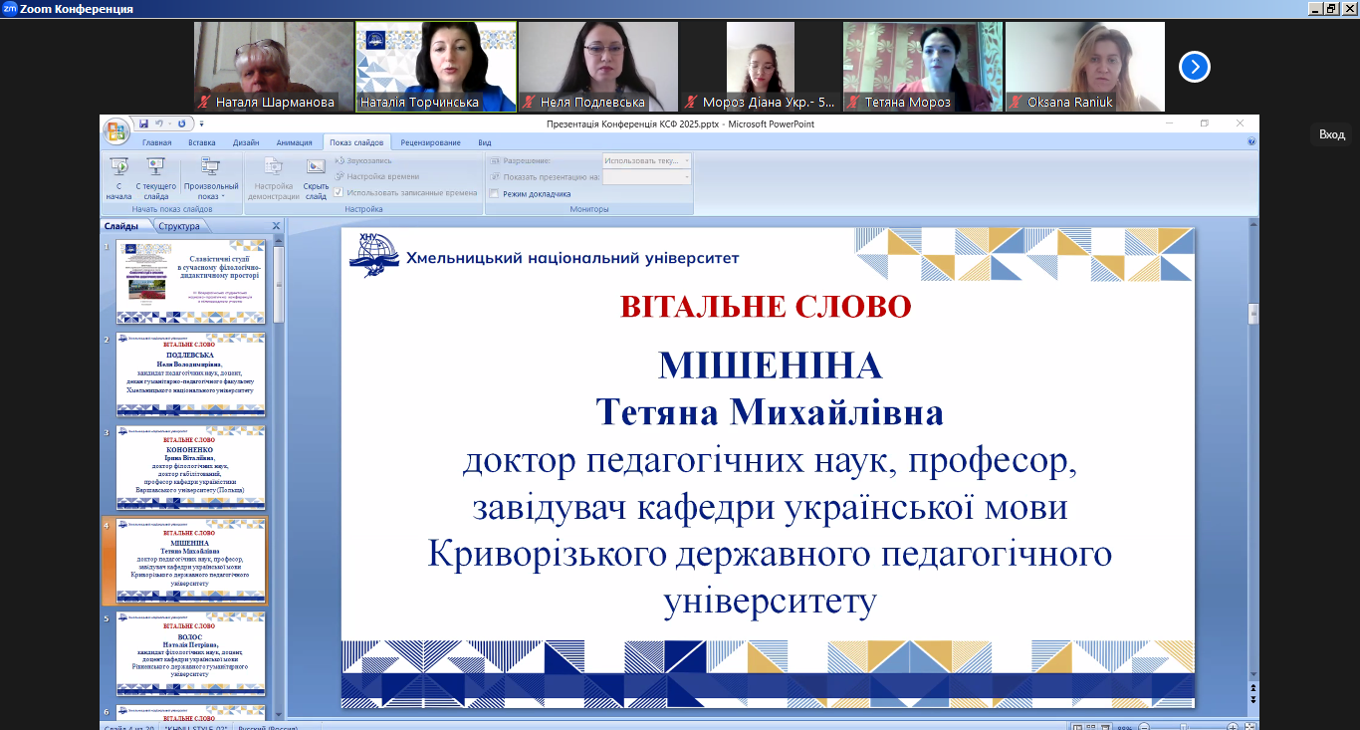This screenshot has height=730, width=1360.
Task: Go to next slide using double-arrow button
Action: click(x=1253, y=699)
